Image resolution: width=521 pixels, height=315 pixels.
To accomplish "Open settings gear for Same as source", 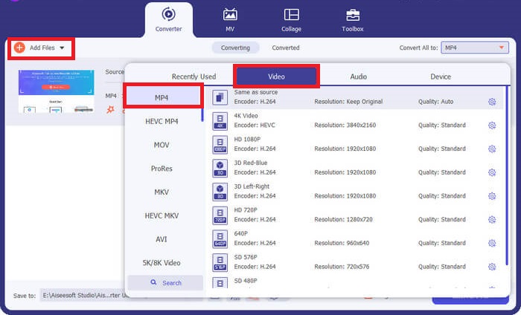I will tap(492, 102).
